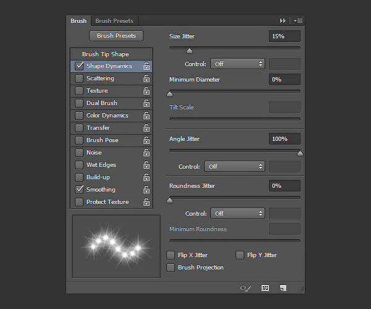Screen dimensions: 371x309
Task: Toggle the lock icon for Dual Brush
Action: [147, 103]
